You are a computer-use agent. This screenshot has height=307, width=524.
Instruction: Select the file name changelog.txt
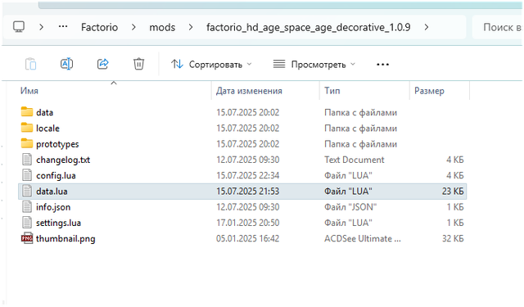pyautogui.click(x=63, y=160)
